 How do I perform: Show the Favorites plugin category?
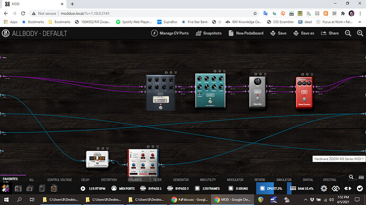pos(10,179)
